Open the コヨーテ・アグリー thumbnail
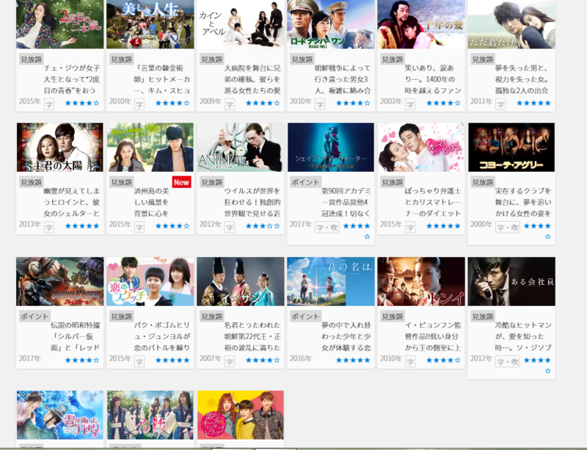 pyautogui.click(x=511, y=148)
